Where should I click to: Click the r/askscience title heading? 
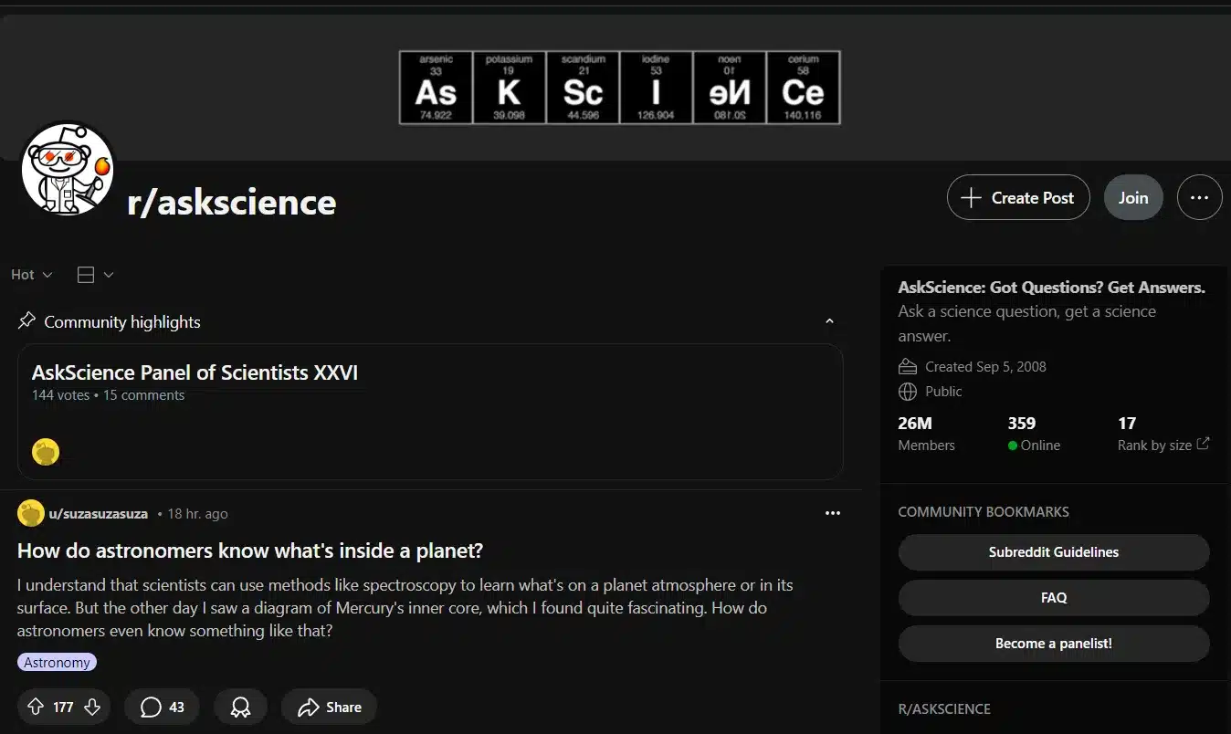point(232,202)
